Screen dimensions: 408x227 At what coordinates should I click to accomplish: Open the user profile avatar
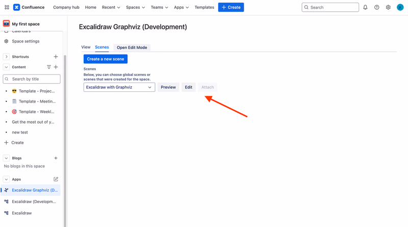click(x=400, y=7)
